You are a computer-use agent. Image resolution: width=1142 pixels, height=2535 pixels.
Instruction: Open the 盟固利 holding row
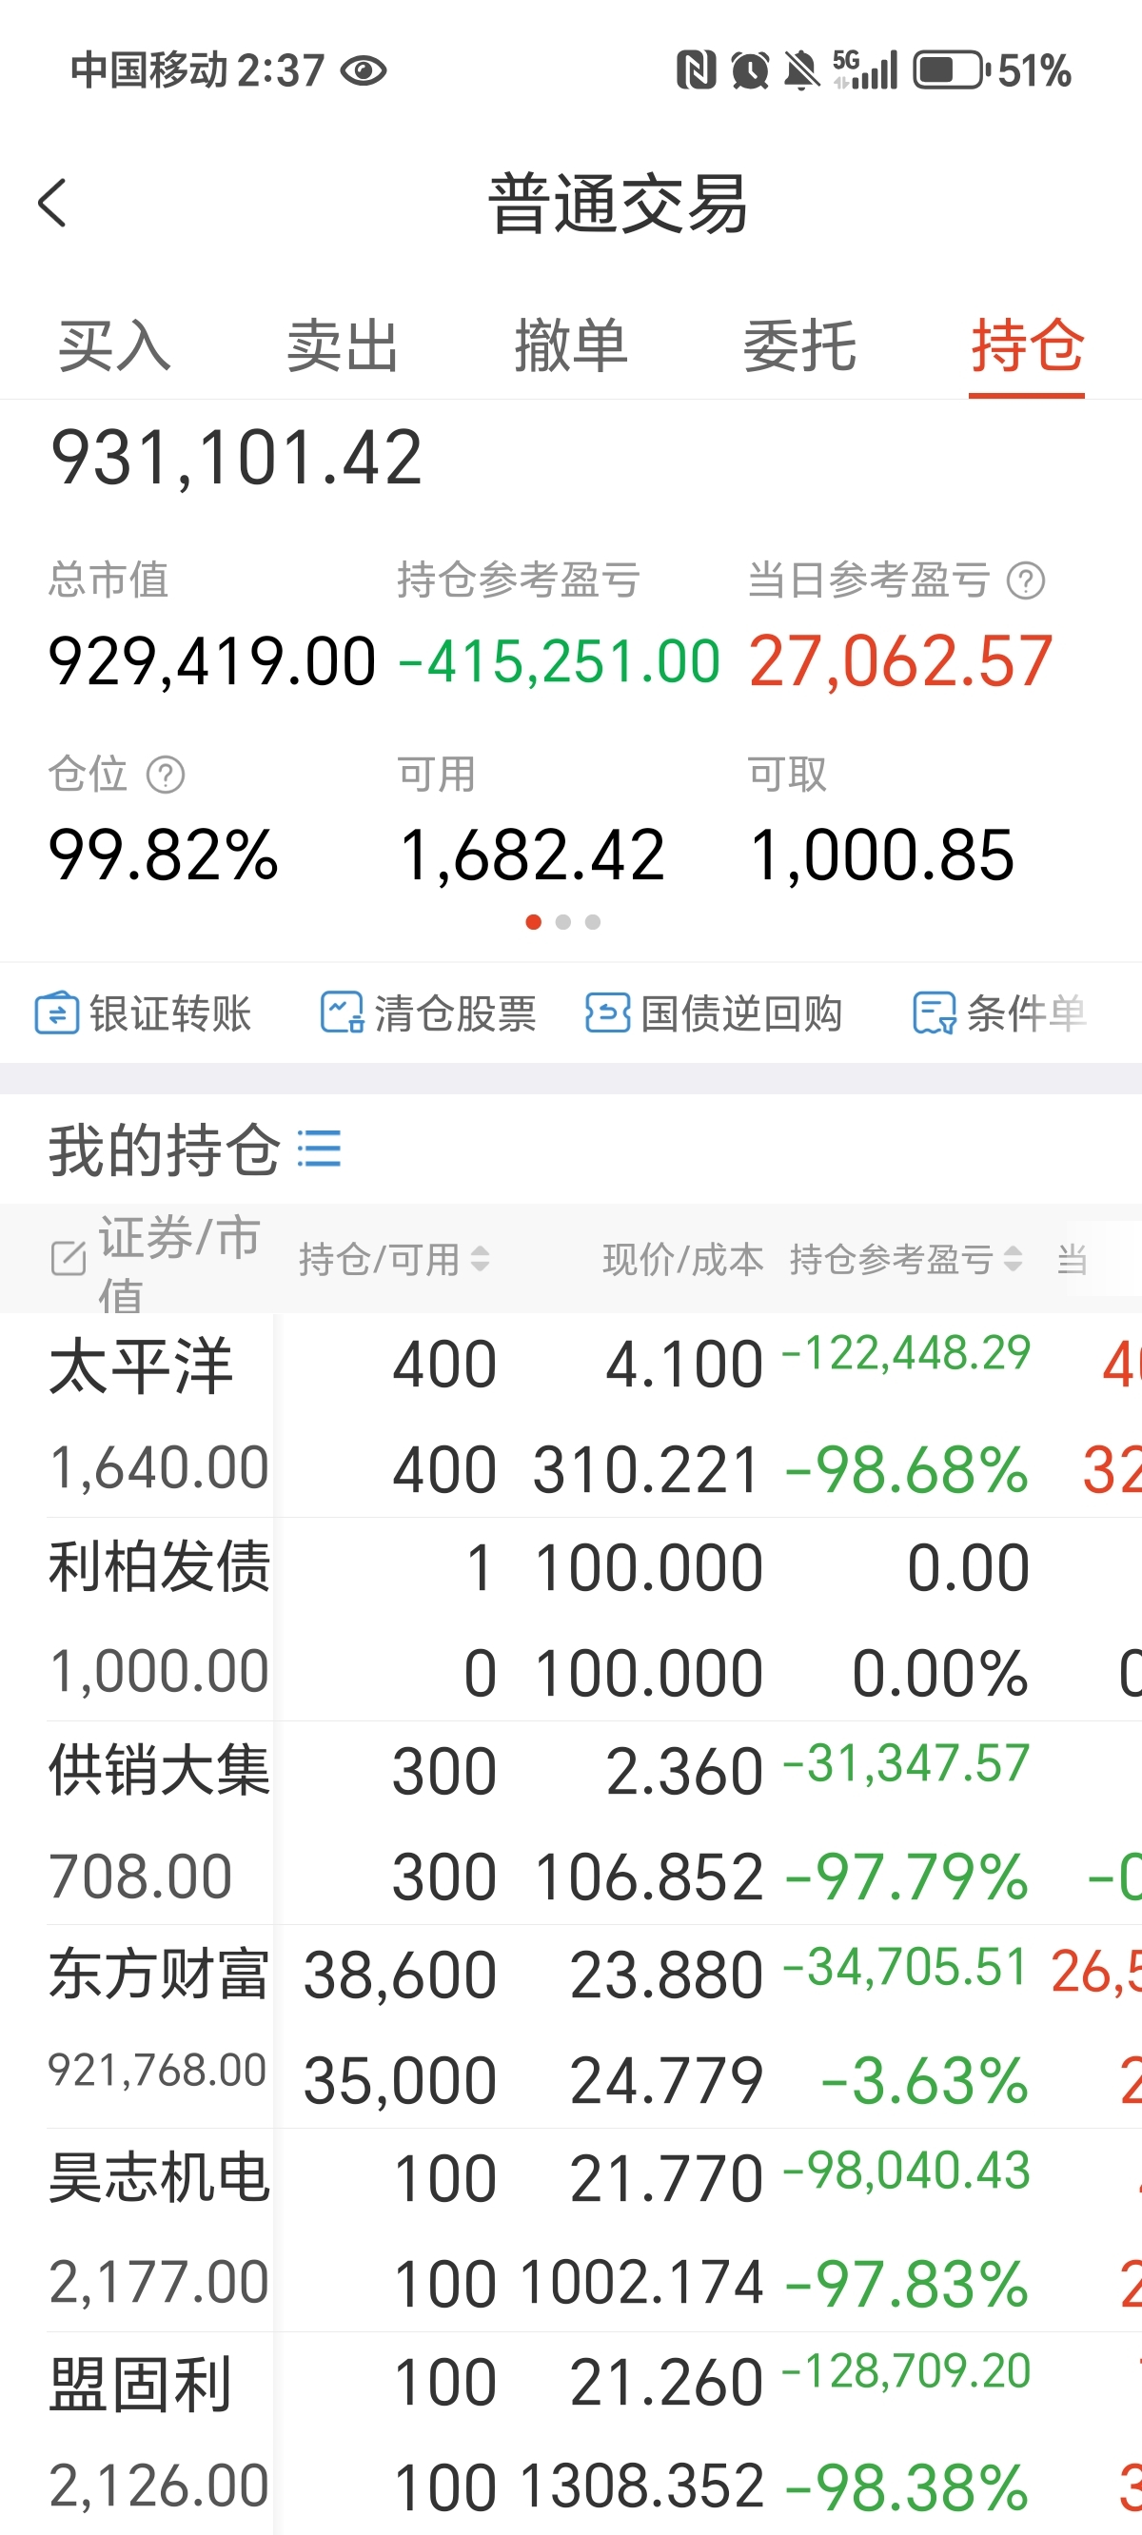tap(571, 2433)
